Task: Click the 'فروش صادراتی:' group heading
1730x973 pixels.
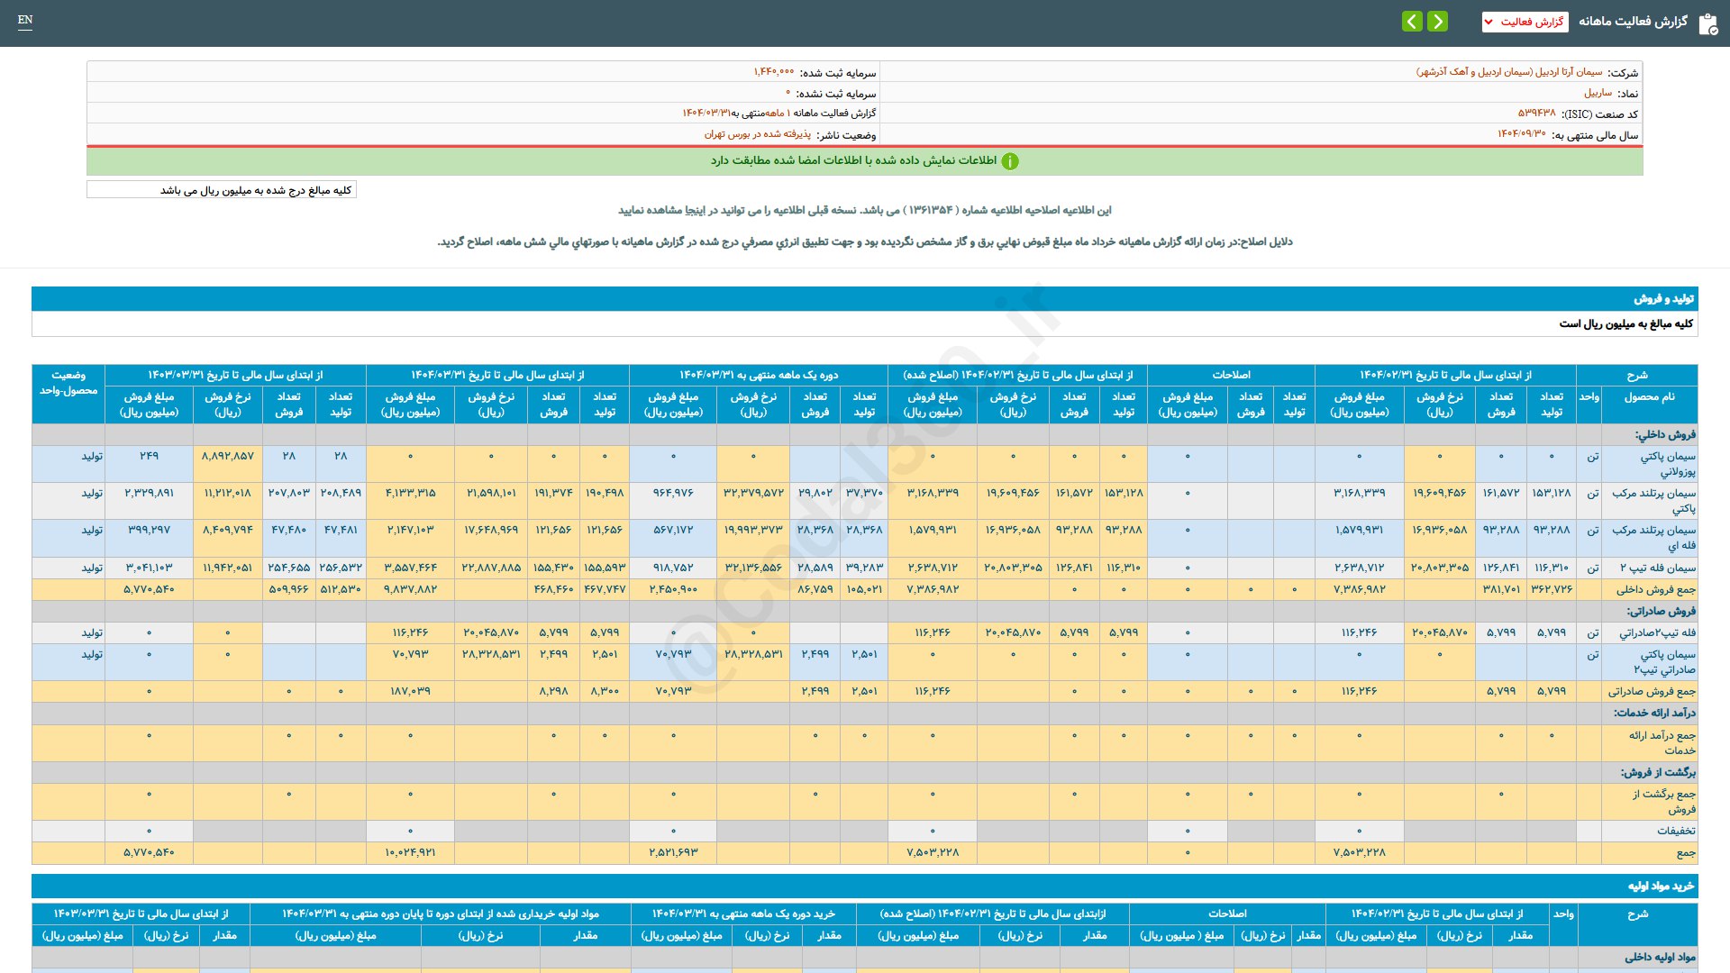Action: pyautogui.click(x=1661, y=611)
